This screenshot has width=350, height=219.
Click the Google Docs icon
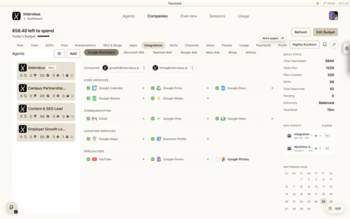[223, 88]
